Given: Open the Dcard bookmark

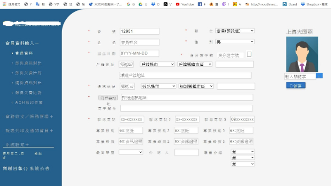Looking at the screenshot, I should pos(290,4).
